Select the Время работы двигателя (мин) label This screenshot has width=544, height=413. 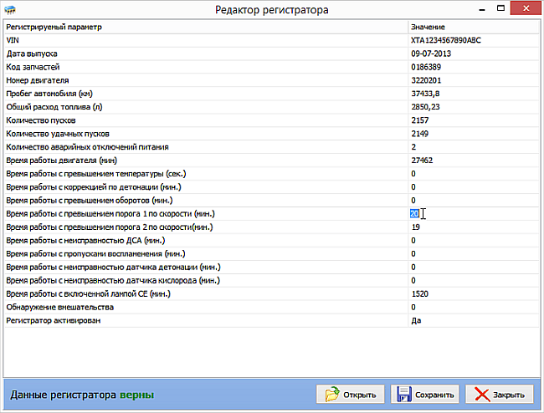point(61,161)
